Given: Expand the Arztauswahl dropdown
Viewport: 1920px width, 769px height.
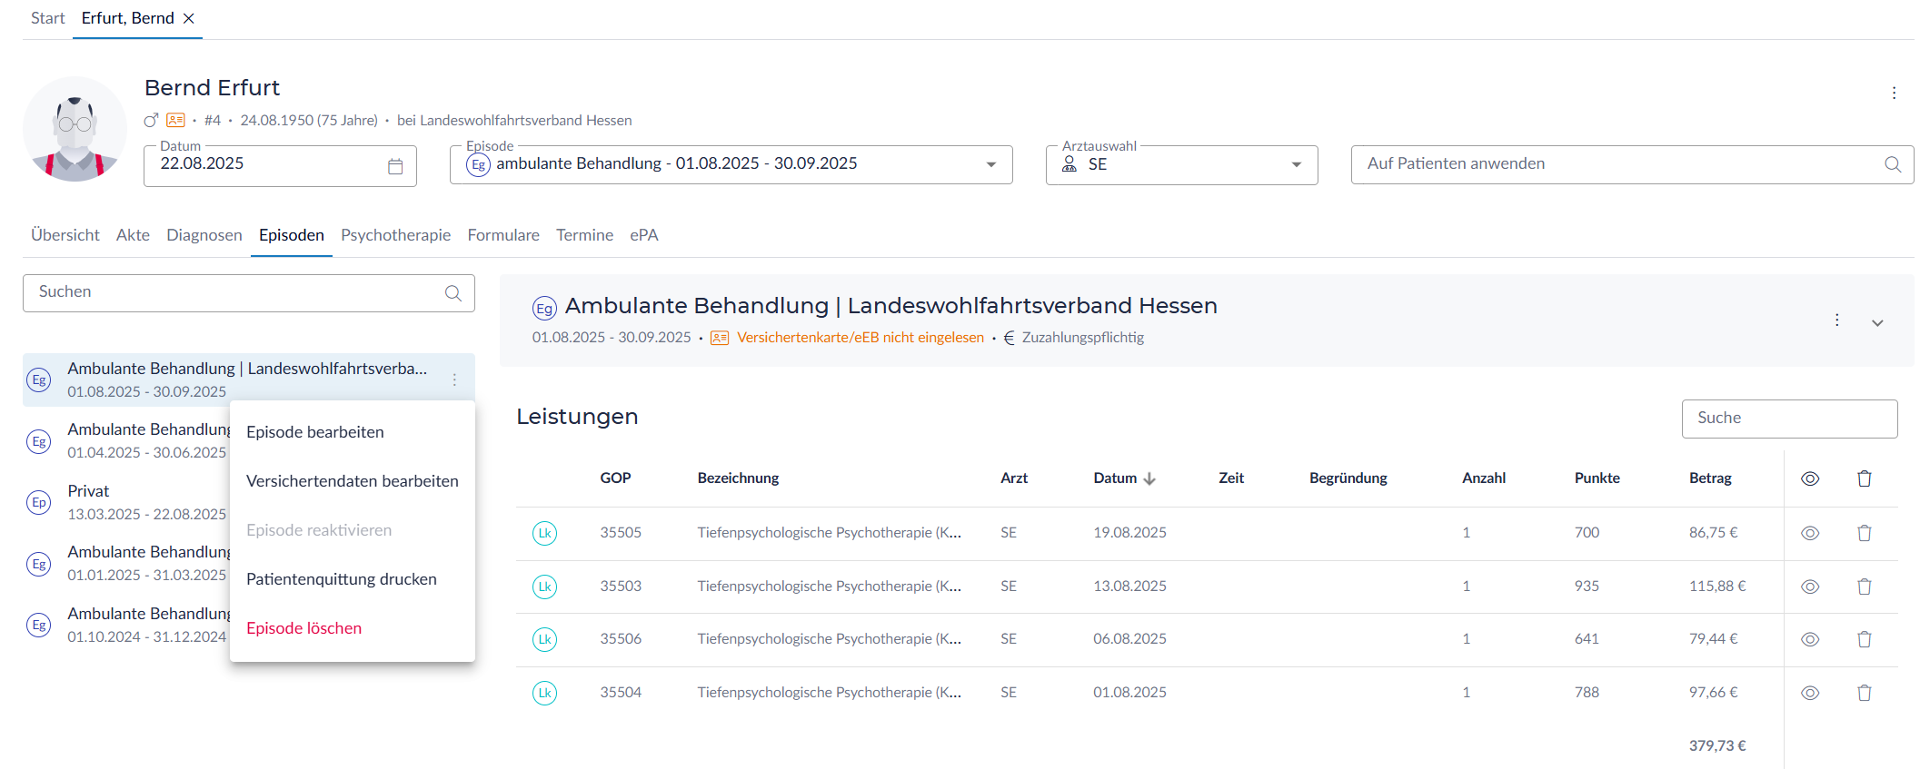Looking at the screenshot, I should point(1296,164).
